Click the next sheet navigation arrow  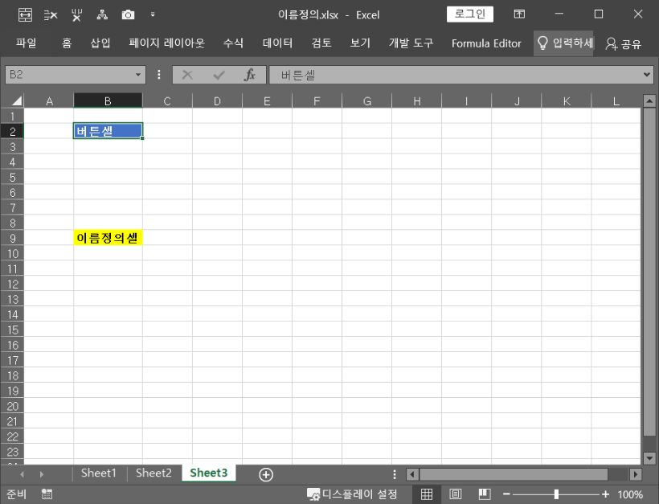pos(41,474)
